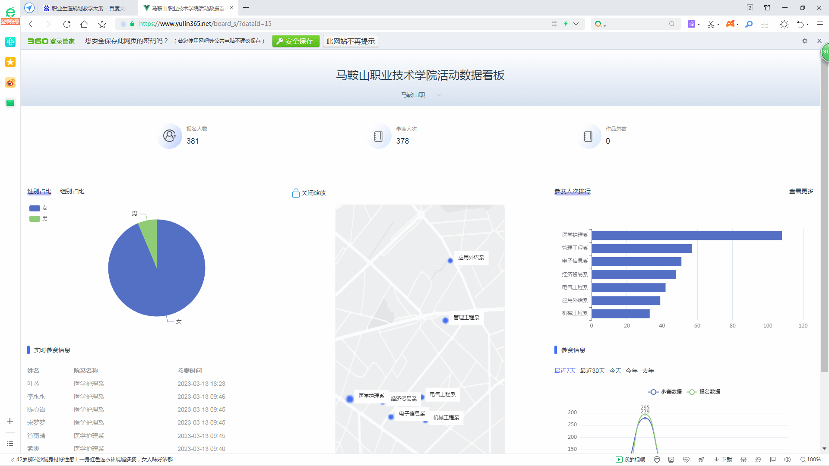The height and width of the screenshot is (466, 829).
Task: Open password prompt settings gear
Action: tap(805, 41)
